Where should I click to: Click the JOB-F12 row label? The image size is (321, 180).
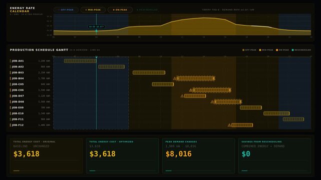pos(18,125)
